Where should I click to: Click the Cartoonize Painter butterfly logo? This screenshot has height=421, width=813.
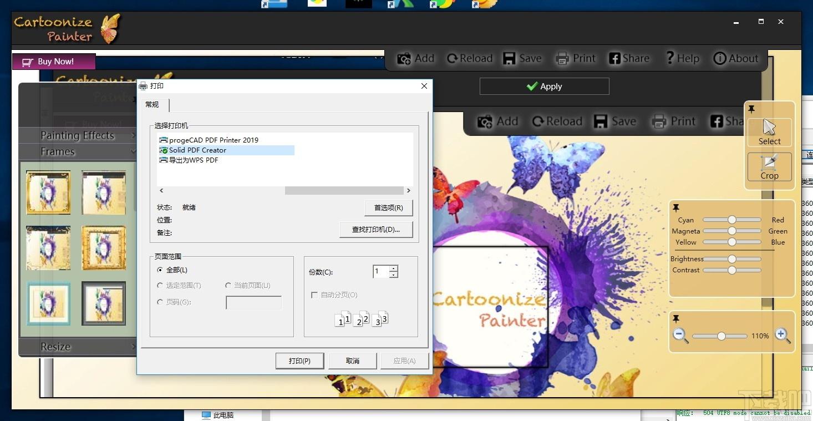[x=110, y=29]
